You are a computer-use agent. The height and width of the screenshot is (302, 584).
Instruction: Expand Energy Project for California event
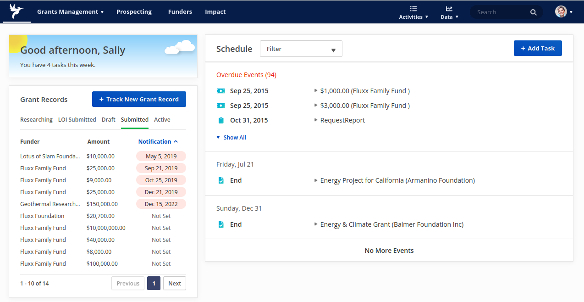click(x=316, y=180)
